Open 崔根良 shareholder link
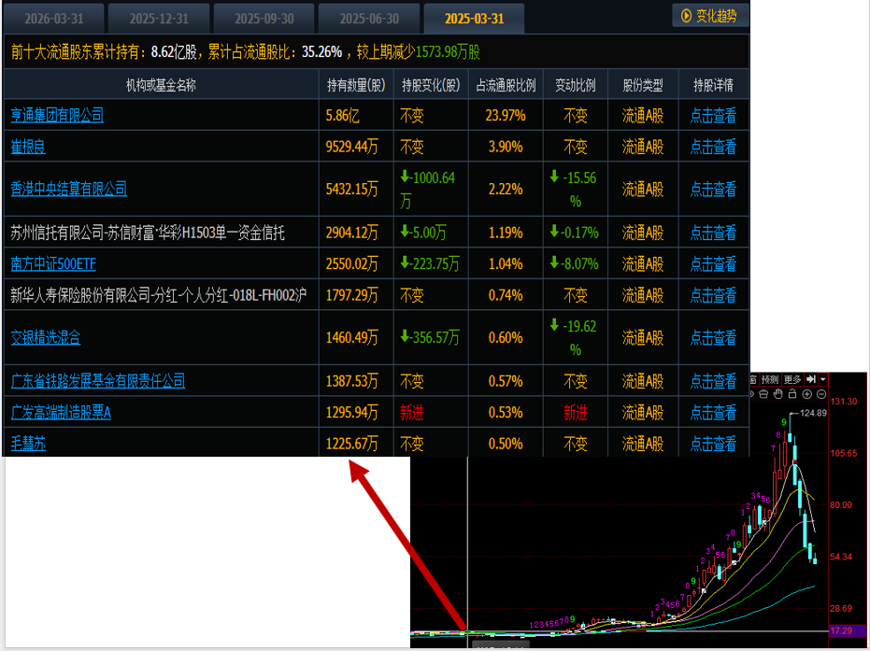 click(28, 147)
